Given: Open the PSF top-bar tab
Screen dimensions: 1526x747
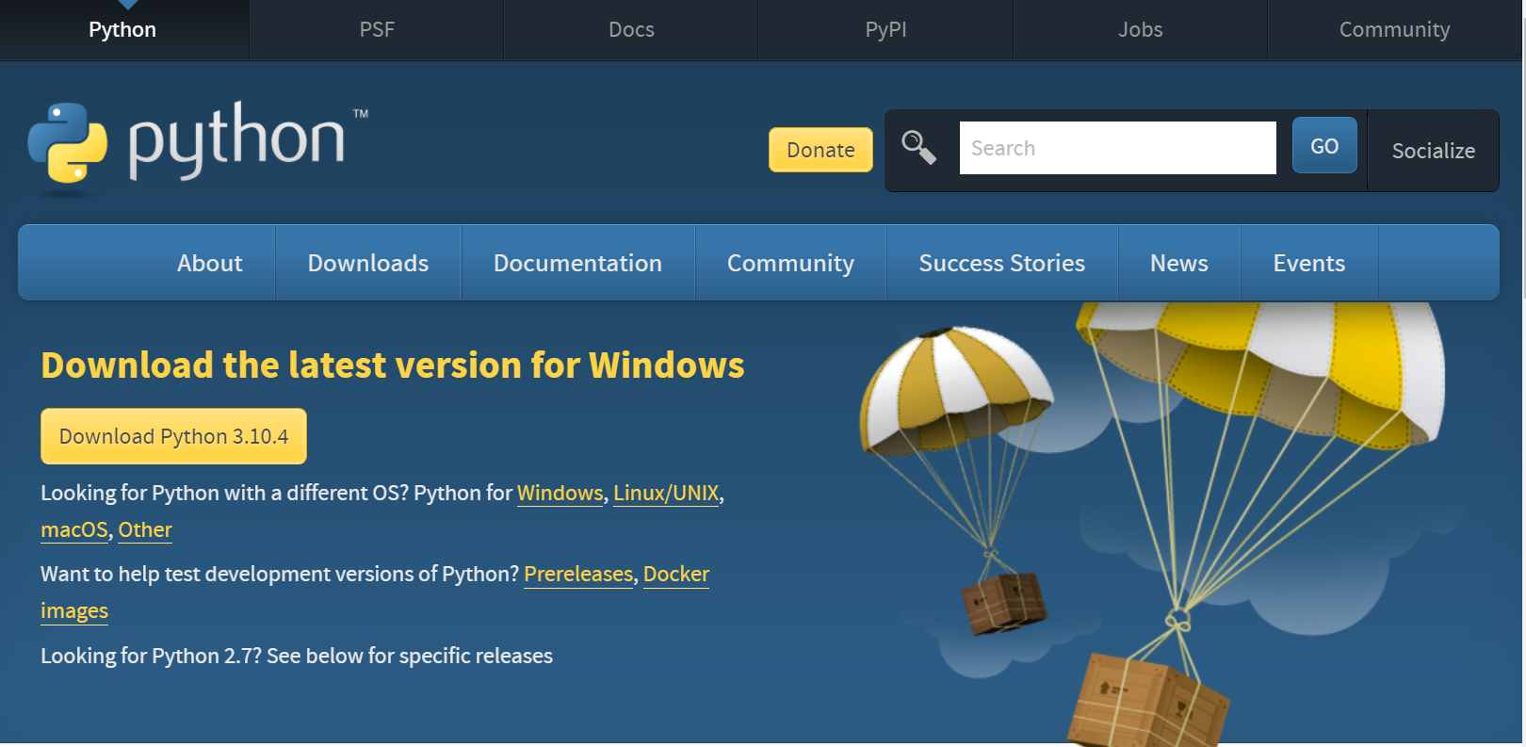Looking at the screenshot, I should point(377,30).
